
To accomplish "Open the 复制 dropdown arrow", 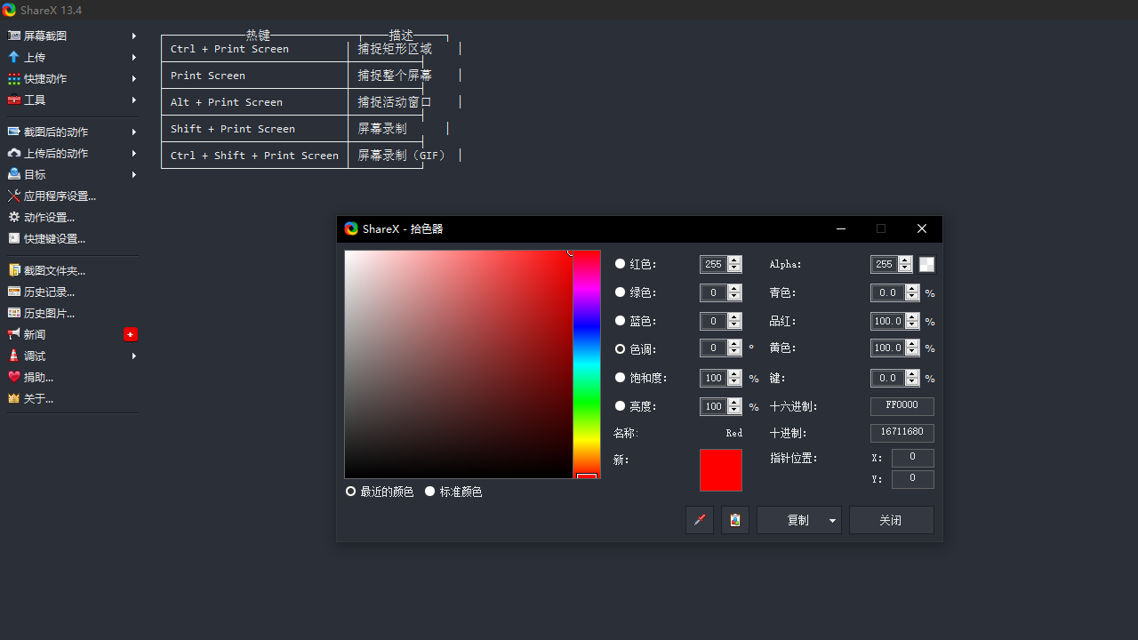I will pyautogui.click(x=830, y=520).
